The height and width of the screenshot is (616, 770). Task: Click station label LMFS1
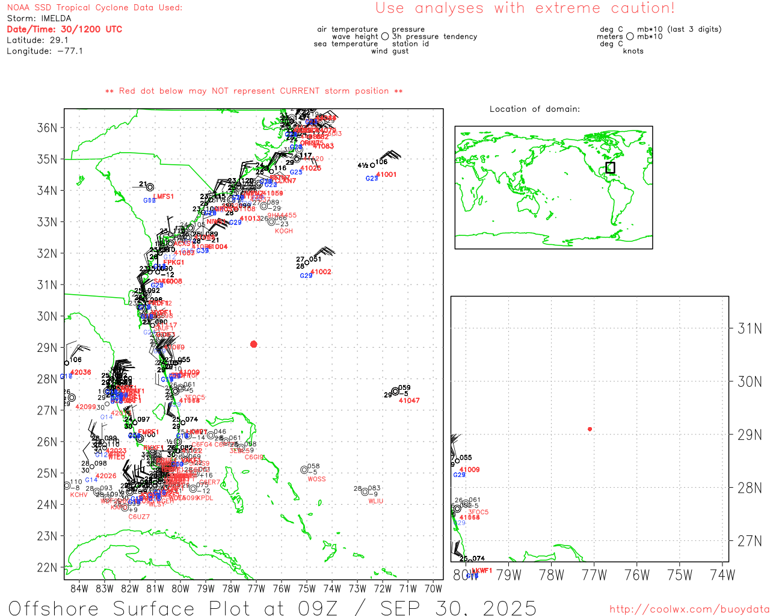[164, 197]
